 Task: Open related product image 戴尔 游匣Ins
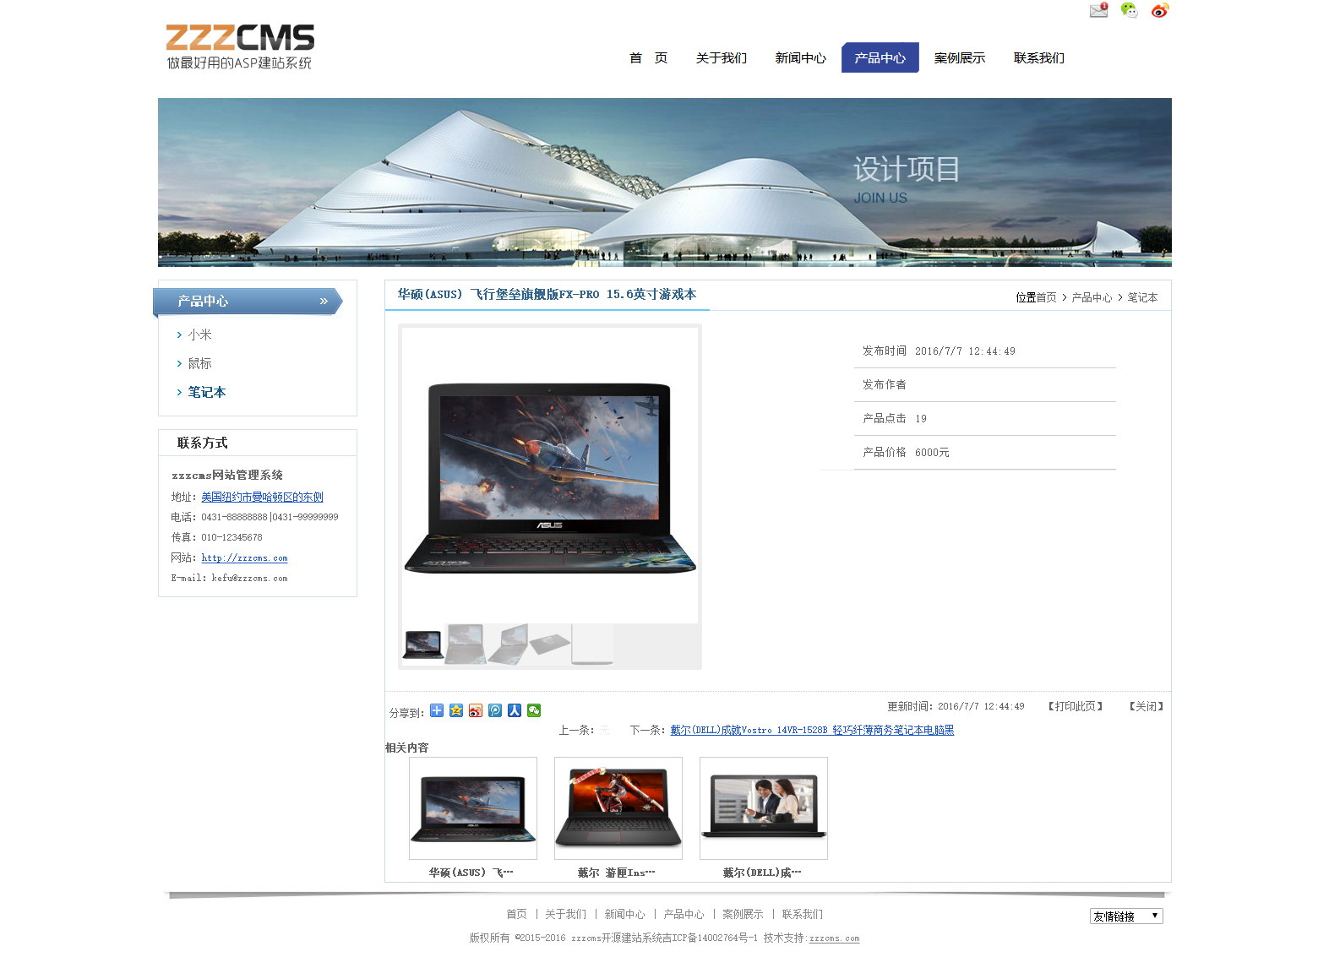618,808
